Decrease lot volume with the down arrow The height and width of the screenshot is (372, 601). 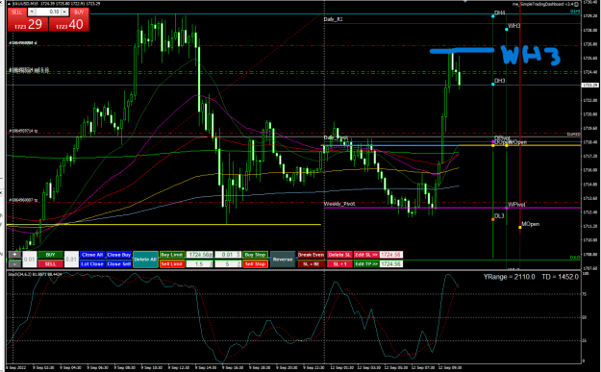(x=32, y=12)
